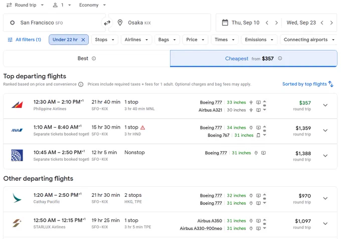This screenshot has width=341, height=239.
Task: Click the Airbus A350 aircraft label
Action: [x=210, y=221]
